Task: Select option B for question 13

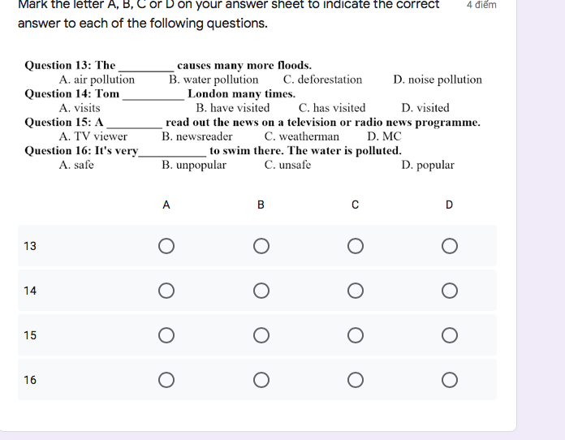Action: pyautogui.click(x=261, y=246)
